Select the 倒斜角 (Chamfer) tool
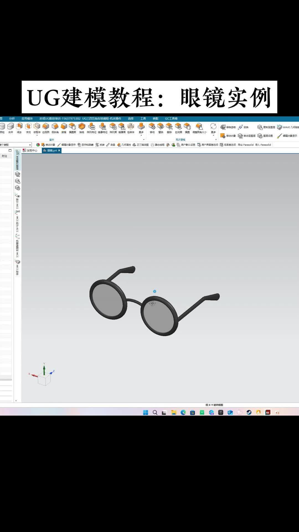 [55, 128]
